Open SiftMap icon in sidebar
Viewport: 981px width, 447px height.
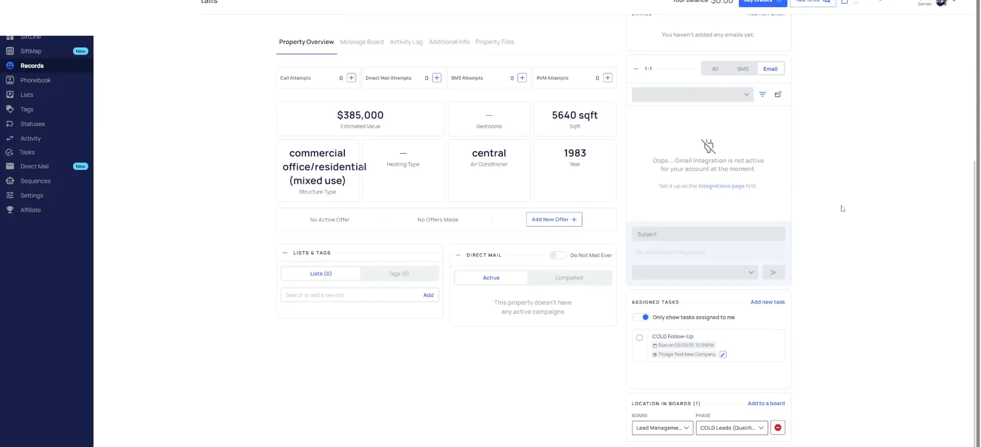tap(10, 51)
